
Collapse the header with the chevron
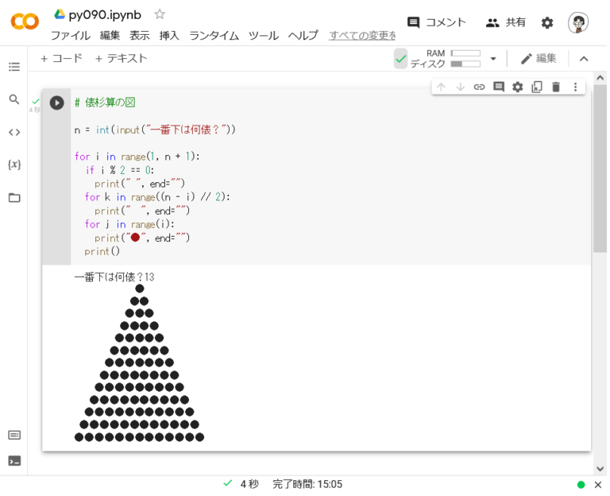coord(584,59)
